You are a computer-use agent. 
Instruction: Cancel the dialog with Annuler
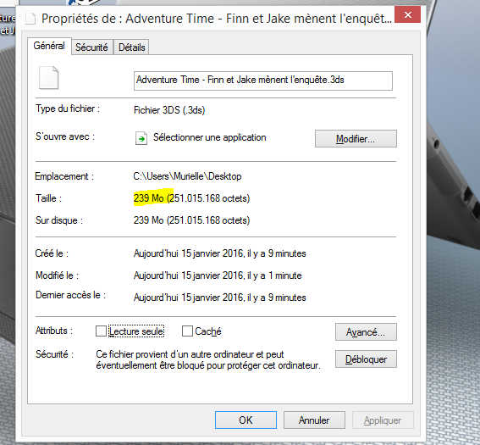point(314,420)
